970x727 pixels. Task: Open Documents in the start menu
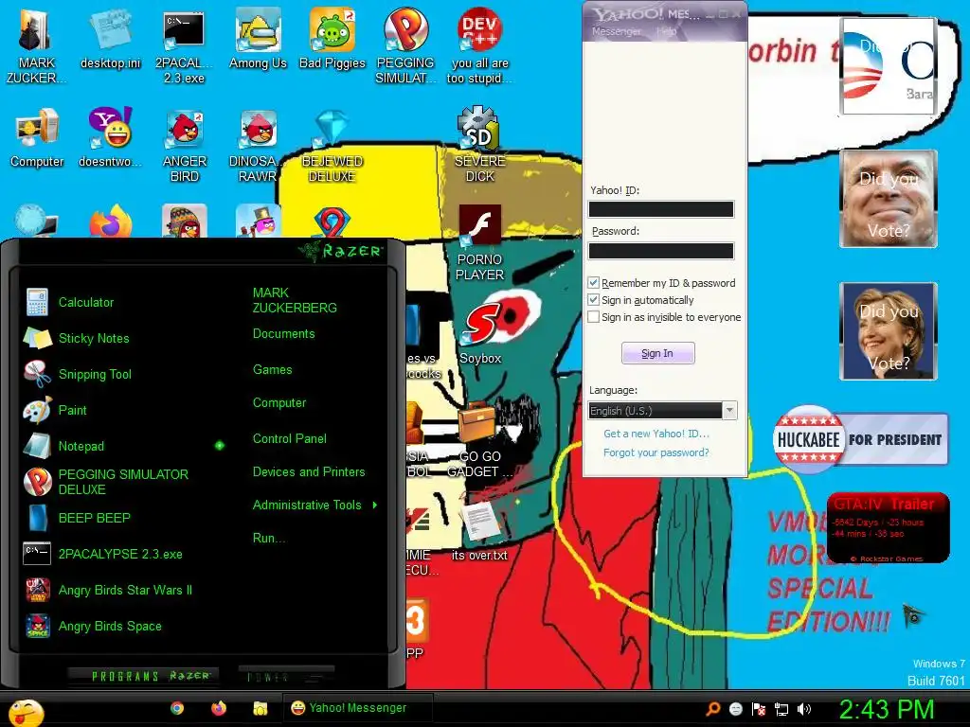coord(284,334)
